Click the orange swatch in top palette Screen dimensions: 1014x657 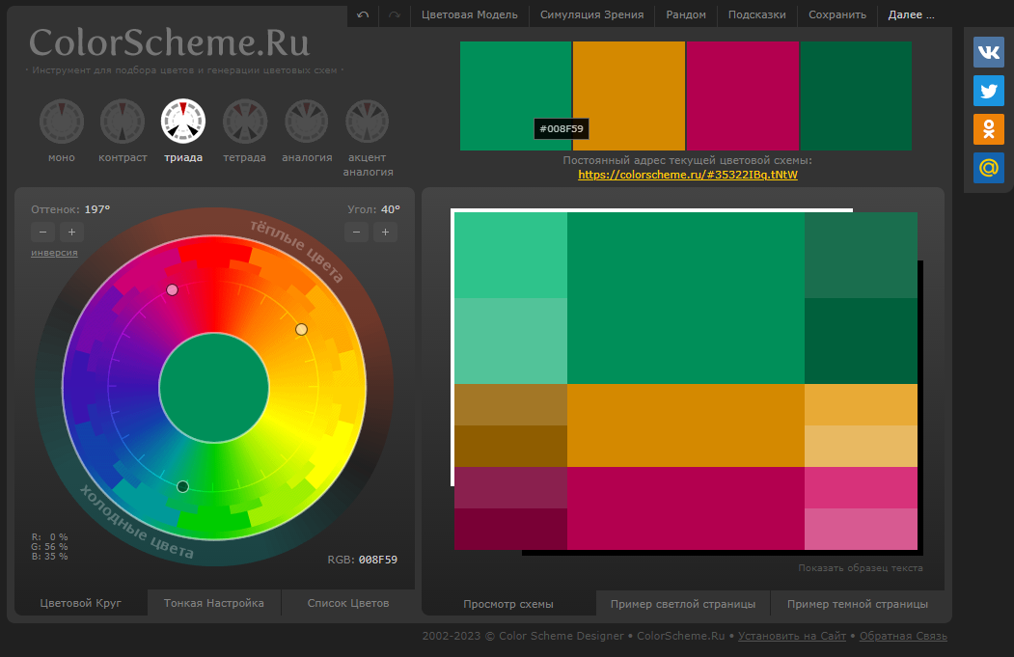629,96
